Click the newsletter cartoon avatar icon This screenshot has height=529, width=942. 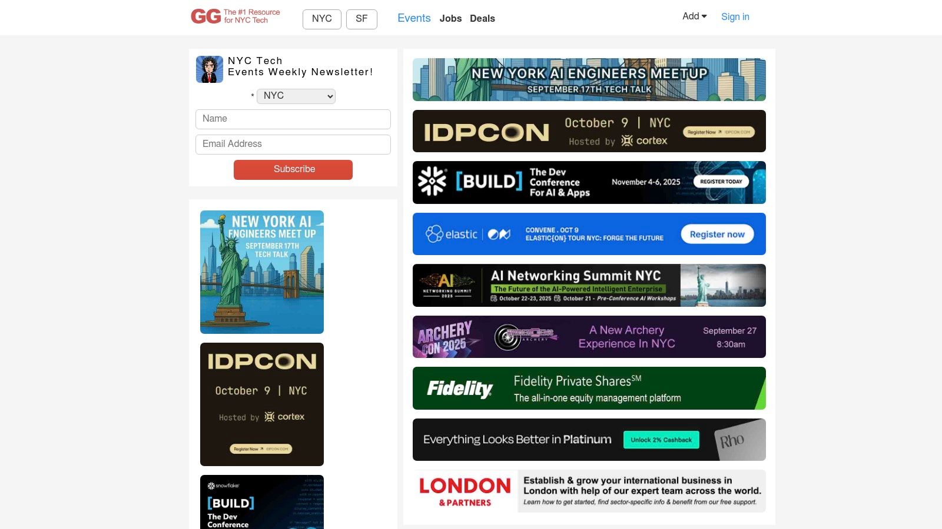pyautogui.click(x=210, y=69)
